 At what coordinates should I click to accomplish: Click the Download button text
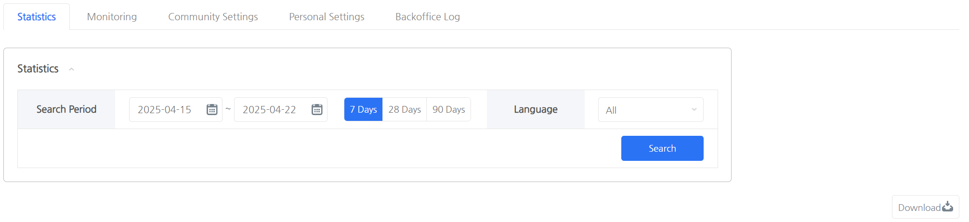[919, 208]
